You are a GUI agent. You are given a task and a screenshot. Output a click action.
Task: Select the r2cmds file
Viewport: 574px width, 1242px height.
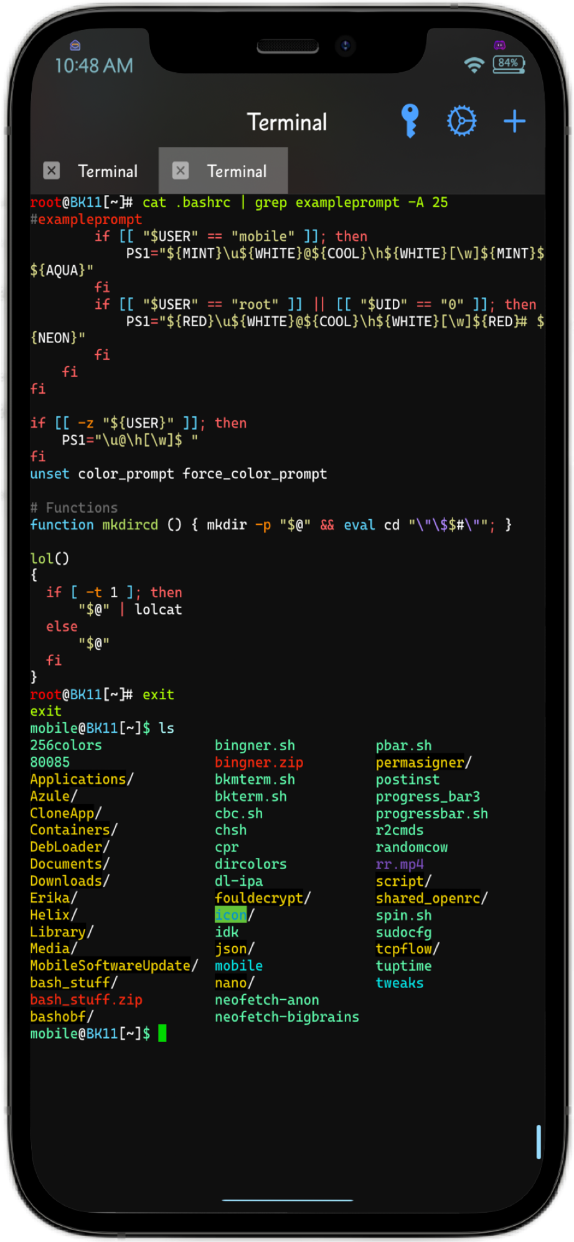pos(399,830)
